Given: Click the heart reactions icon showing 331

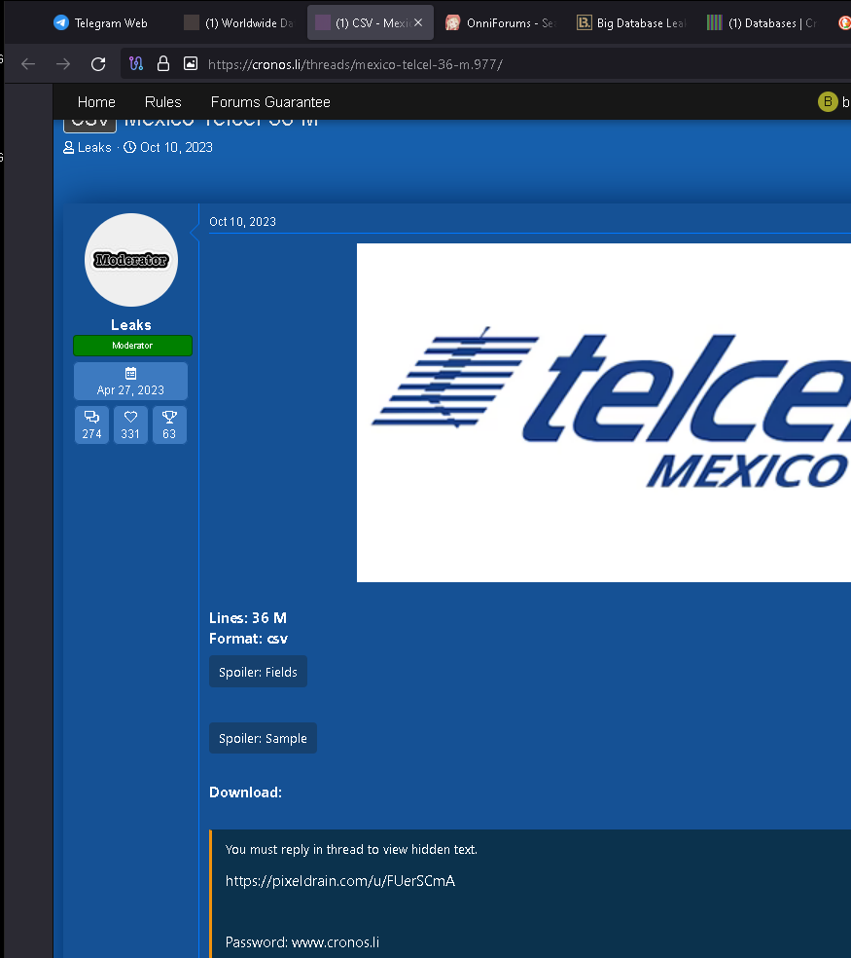Looking at the screenshot, I should click(130, 424).
